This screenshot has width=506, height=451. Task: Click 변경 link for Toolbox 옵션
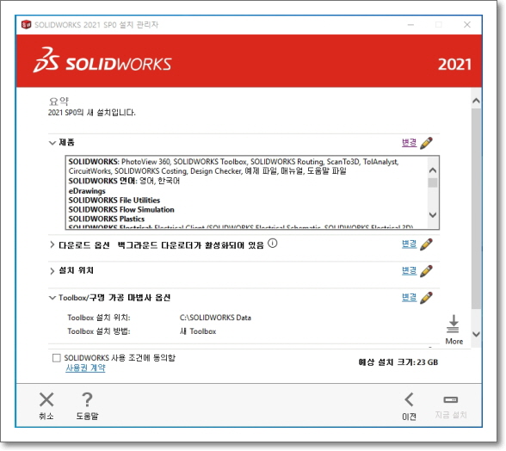pos(410,298)
